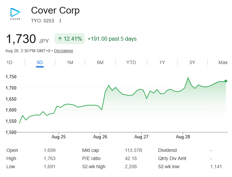Click the TYO: 5253 ticker text
Screen dimensions: 232x177
tap(43, 21)
